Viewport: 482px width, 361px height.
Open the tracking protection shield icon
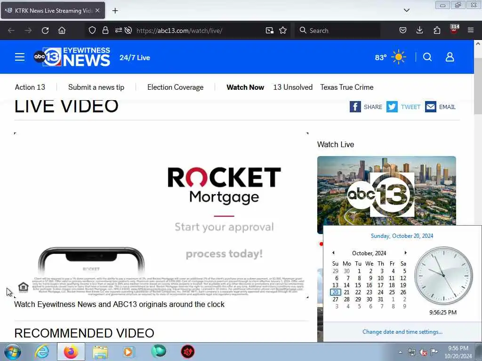[92, 30]
